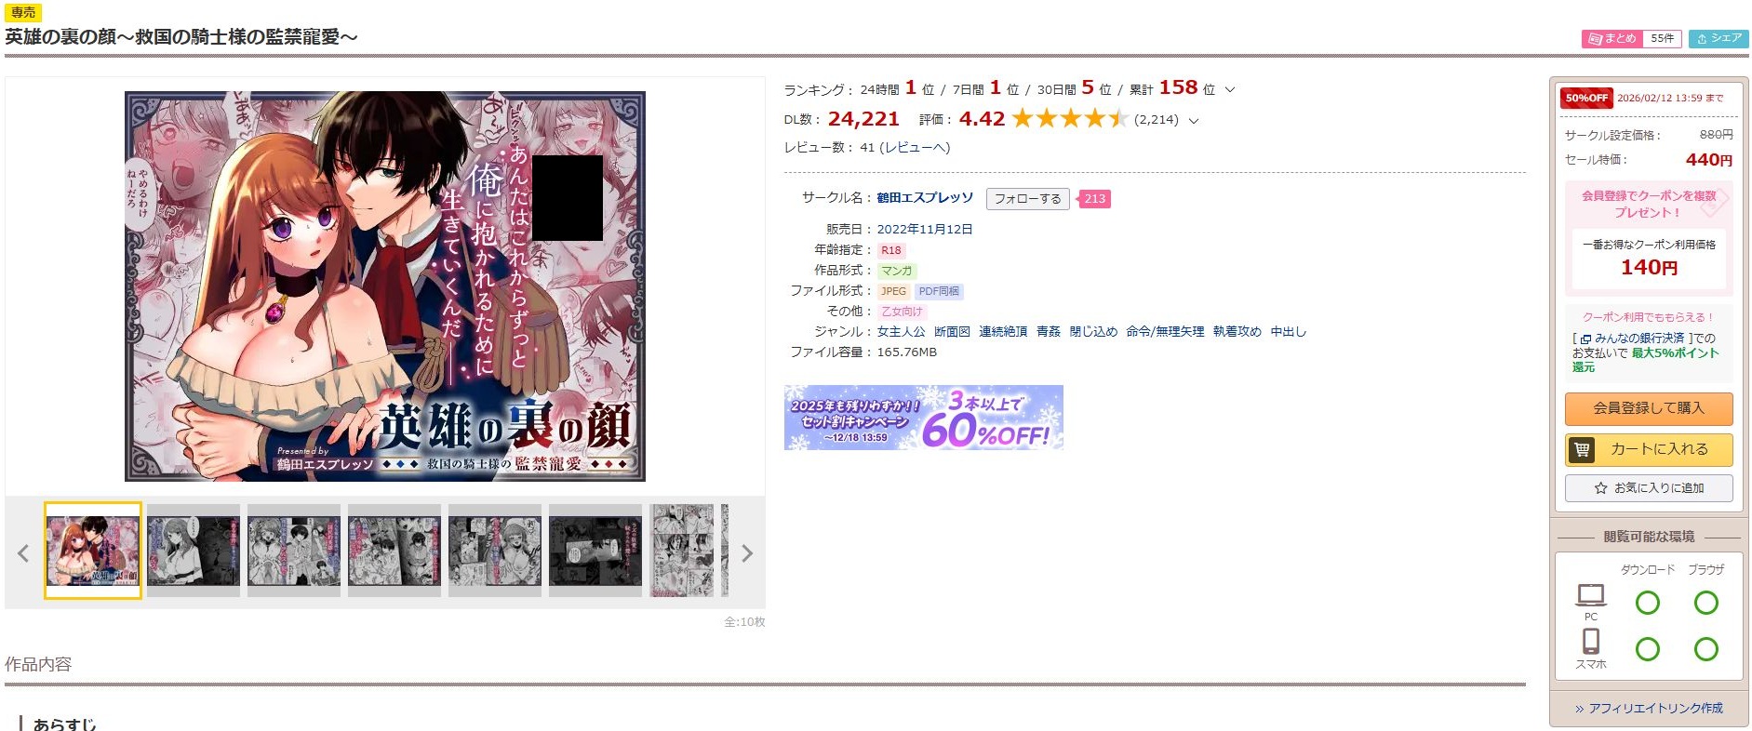Click フォローする to follow the circle
The image size is (1752, 731).
pyautogui.click(x=1027, y=198)
